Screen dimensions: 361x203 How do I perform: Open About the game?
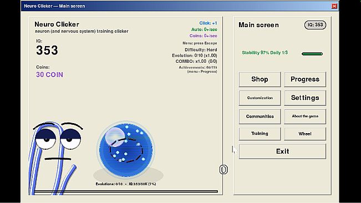(305, 116)
